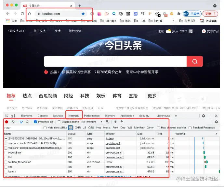
Task: Select the JS filter type
Action: 85,128
